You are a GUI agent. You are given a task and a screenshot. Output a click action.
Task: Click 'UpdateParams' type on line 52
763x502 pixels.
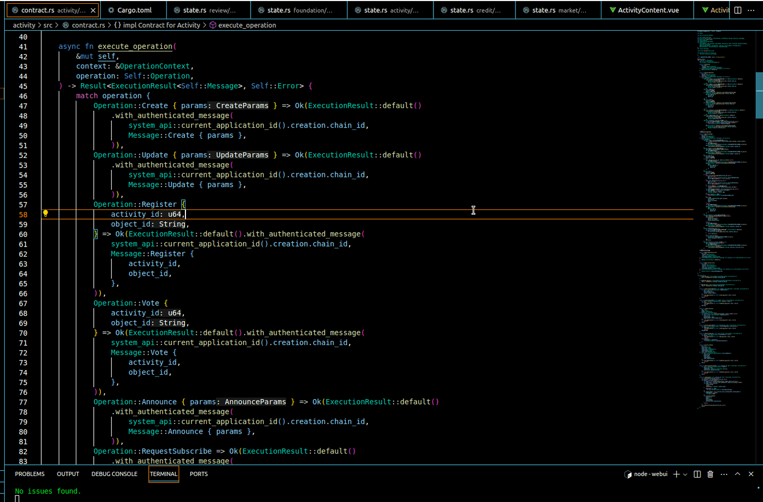[x=242, y=155]
